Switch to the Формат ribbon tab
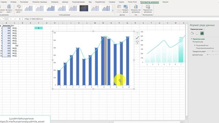The height and width of the screenshot is (123, 219). tap(165, 2)
